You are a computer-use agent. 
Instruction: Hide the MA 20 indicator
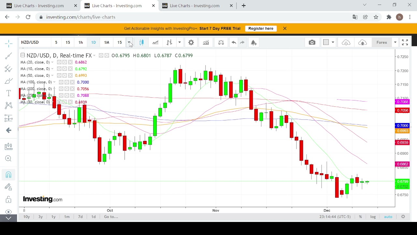59,62
